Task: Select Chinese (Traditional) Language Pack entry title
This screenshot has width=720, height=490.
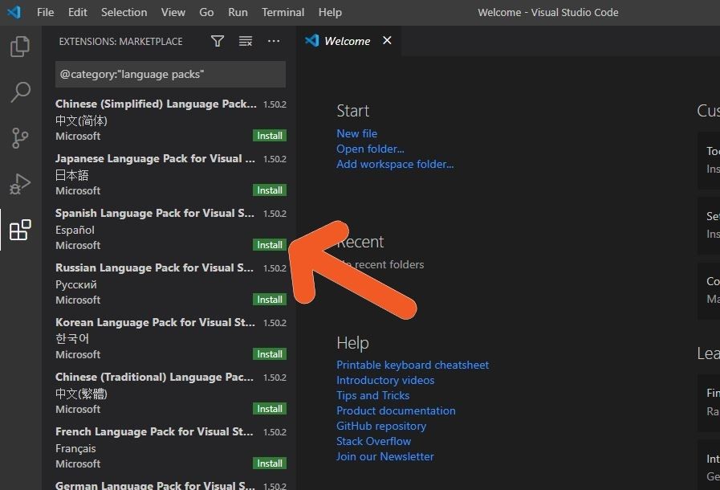Action: [x=154, y=378]
